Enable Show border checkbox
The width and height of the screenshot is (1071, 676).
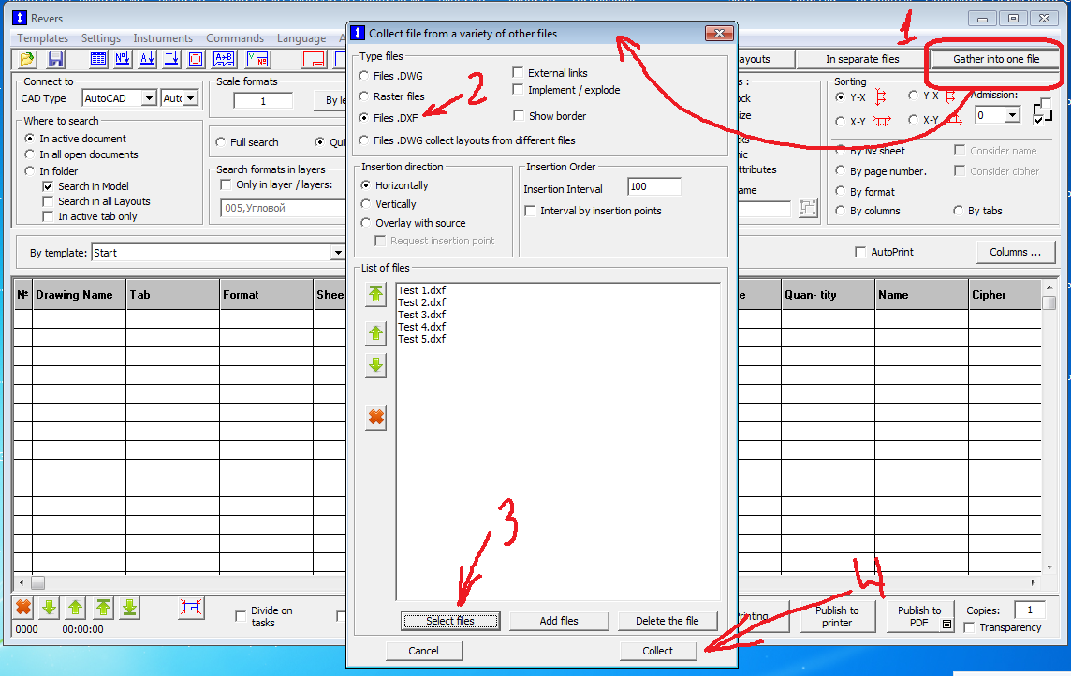[x=519, y=115]
